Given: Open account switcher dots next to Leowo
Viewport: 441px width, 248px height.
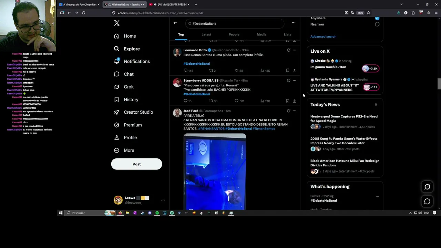Looking at the screenshot, I should pyautogui.click(x=163, y=200).
